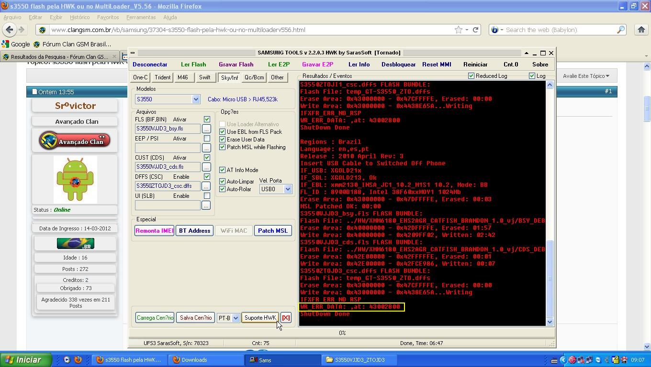Screen dimensions: 651x367
Task: Browse for CUST (CDS) file using ... button
Action: point(206,167)
